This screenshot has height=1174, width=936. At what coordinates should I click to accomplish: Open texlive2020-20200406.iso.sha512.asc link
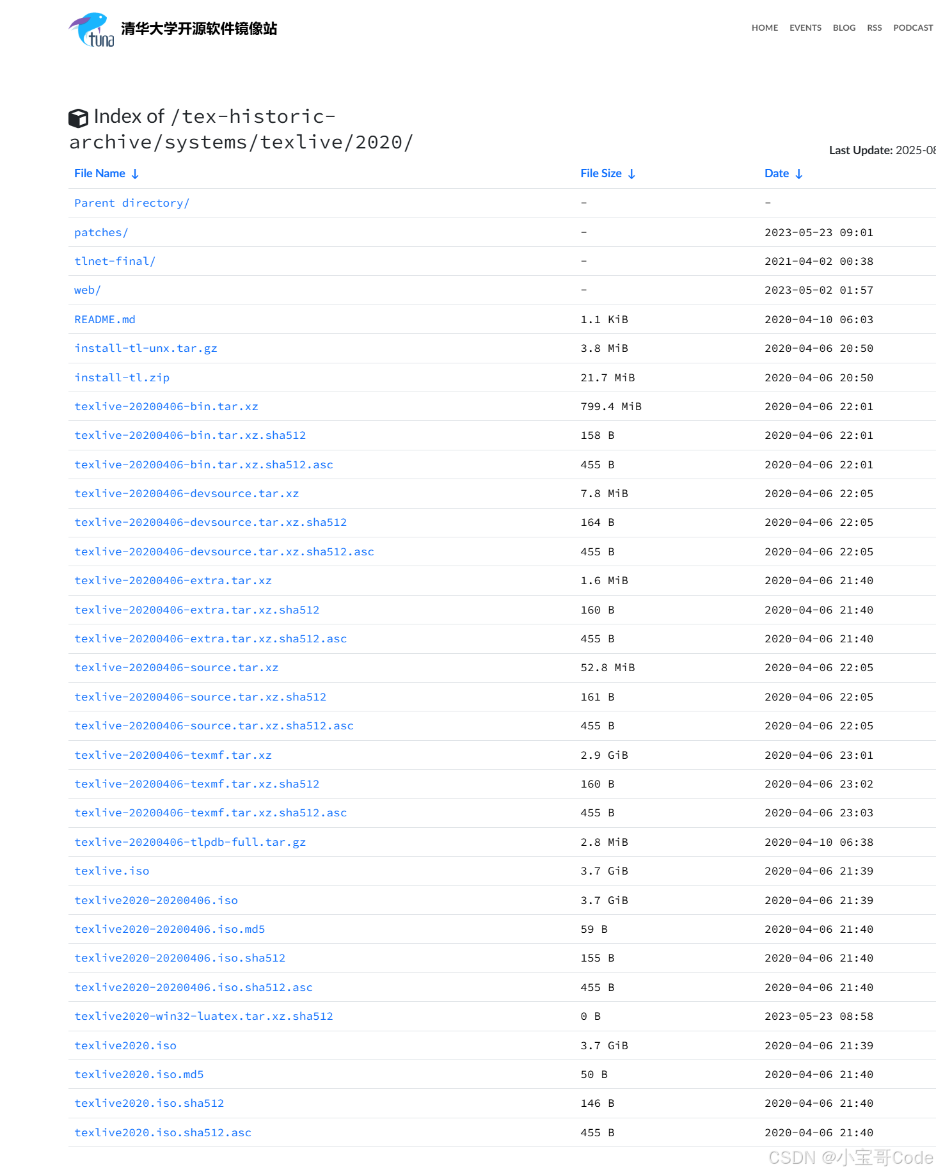(x=193, y=987)
